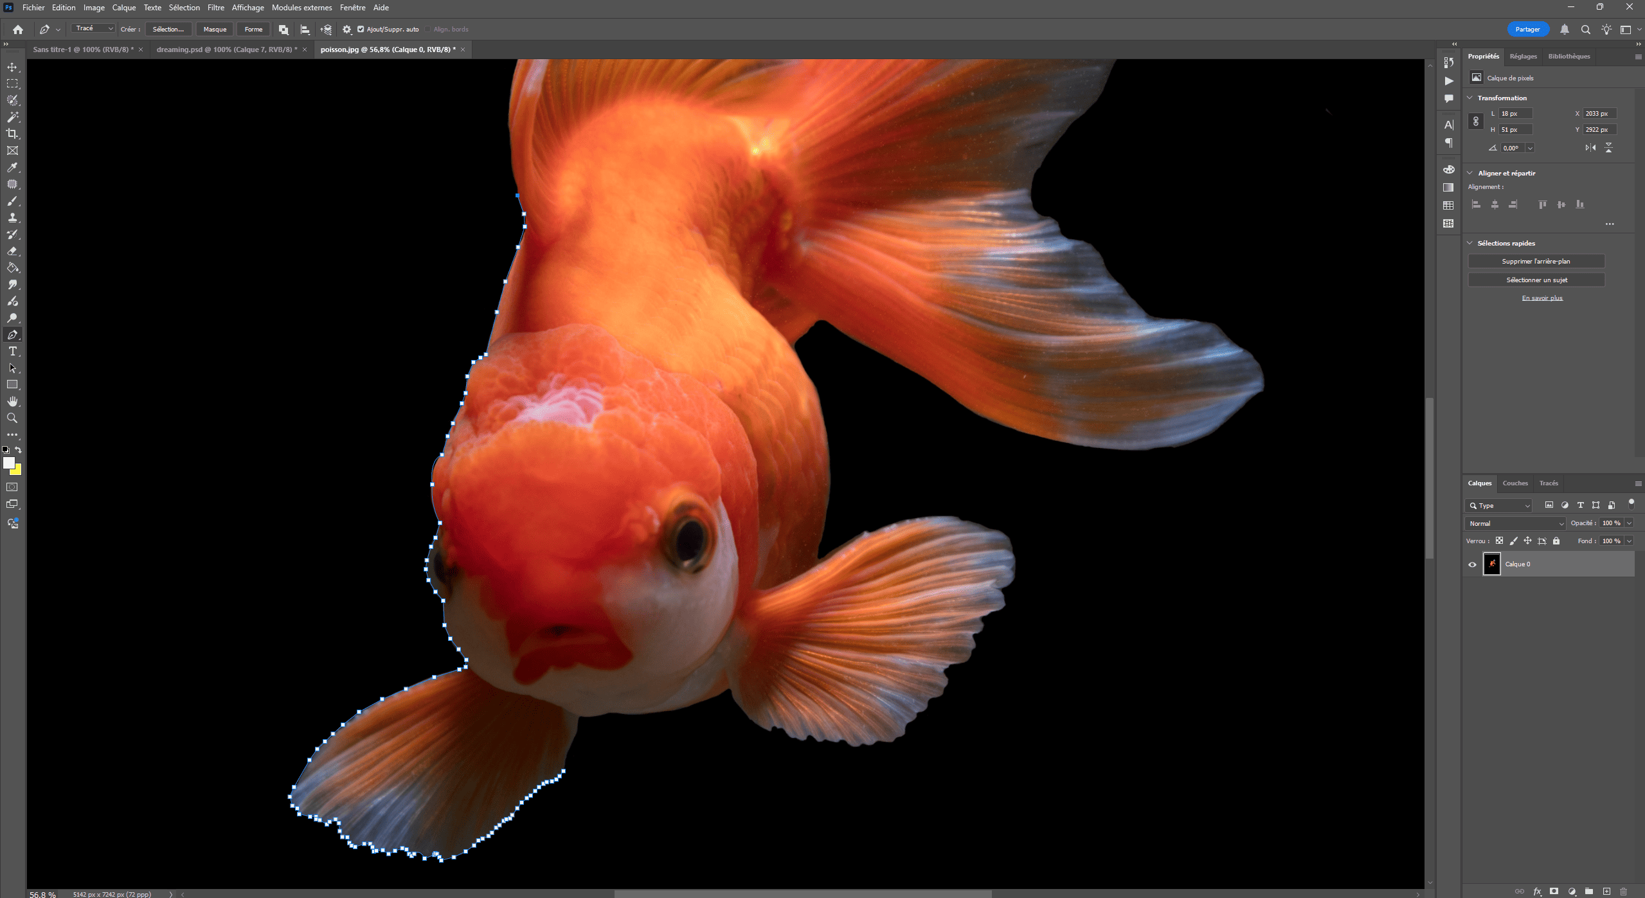Click the foreground color swatch
The image size is (1645, 898).
pos(8,462)
